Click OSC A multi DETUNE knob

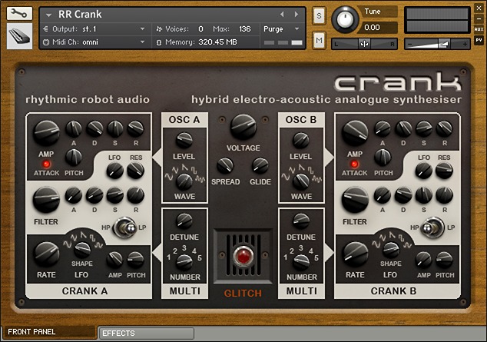tap(184, 221)
